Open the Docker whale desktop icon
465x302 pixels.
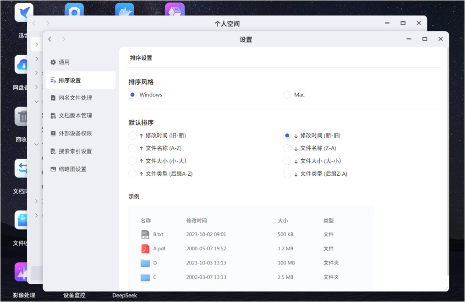point(125,10)
